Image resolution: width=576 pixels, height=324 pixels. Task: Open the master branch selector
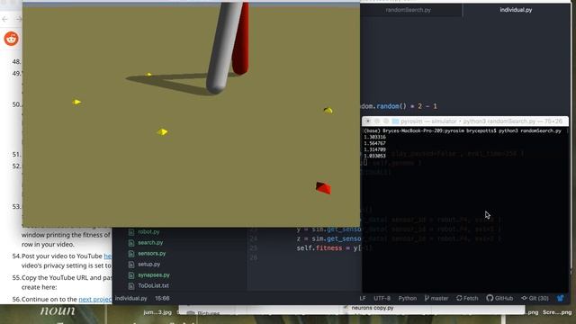[436, 298]
